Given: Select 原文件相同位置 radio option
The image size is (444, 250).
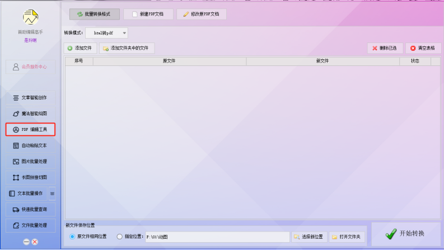Looking at the screenshot, I should pos(88,237).
